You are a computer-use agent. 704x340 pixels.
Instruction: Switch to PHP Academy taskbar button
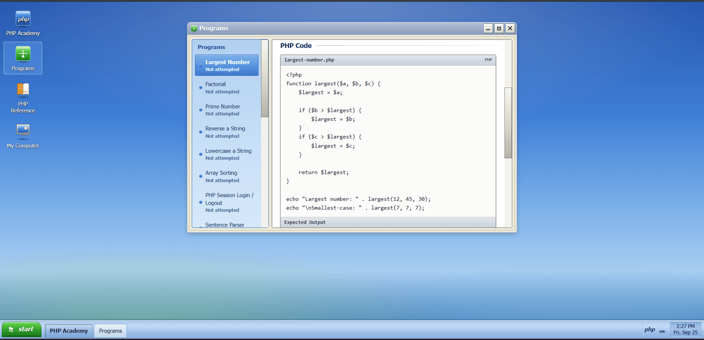pyautogui.click(x=69, y=331)
